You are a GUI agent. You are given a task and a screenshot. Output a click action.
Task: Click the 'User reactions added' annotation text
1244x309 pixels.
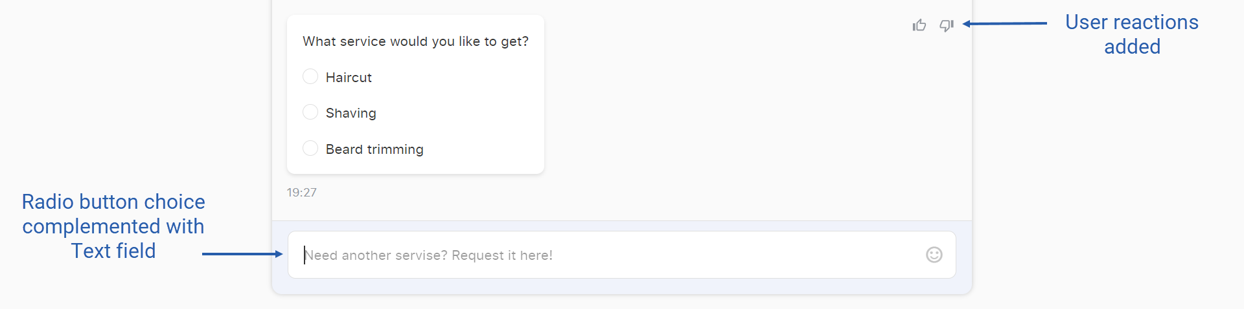pos(1132,34)
